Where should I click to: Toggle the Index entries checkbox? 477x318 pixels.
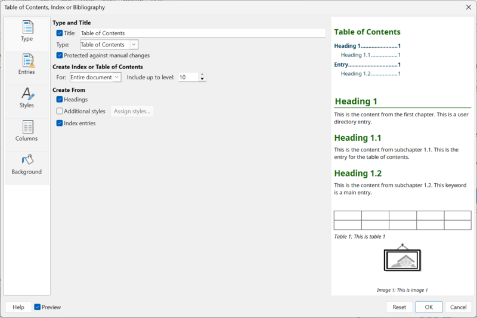pyautogui.click(x=60, y=124)
